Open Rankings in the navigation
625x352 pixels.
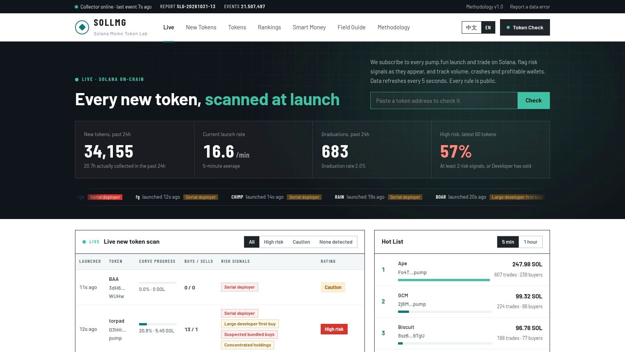(269, 27)
